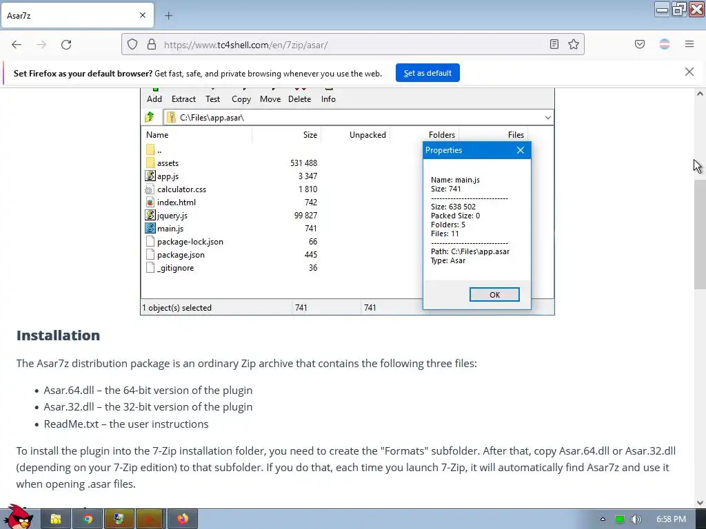Click the Installation heading
Image resolution: width=706 pixels, height=529 pixels.
tap(58, 335)
